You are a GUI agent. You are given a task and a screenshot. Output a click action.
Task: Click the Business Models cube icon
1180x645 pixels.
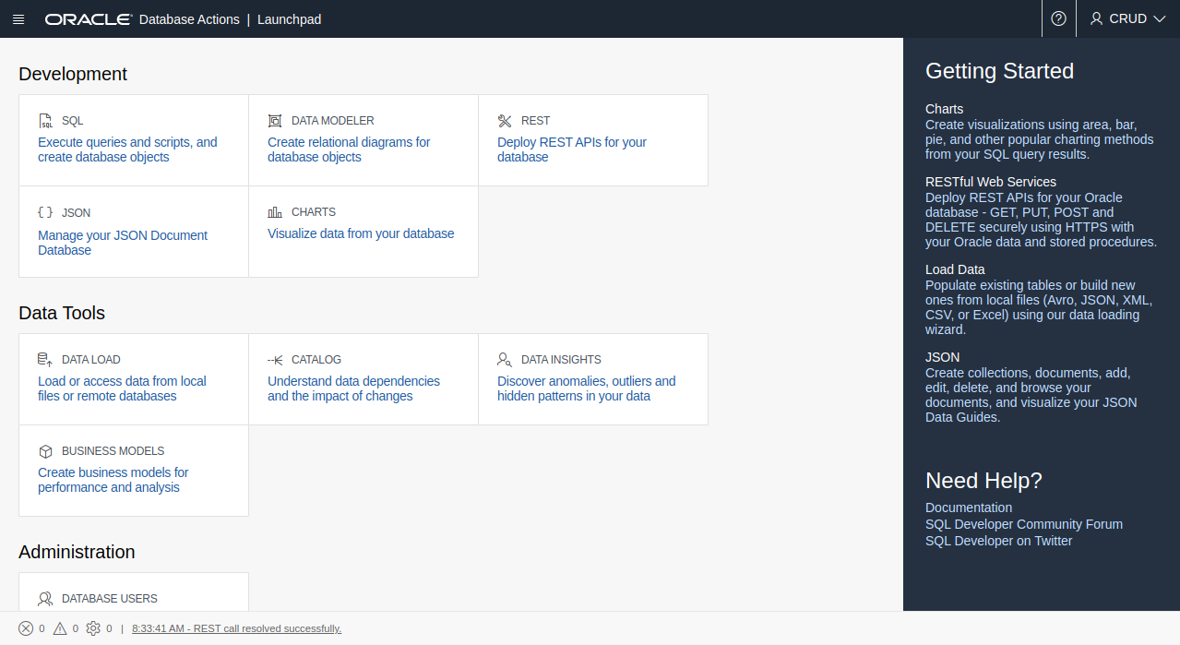[45, 451]
